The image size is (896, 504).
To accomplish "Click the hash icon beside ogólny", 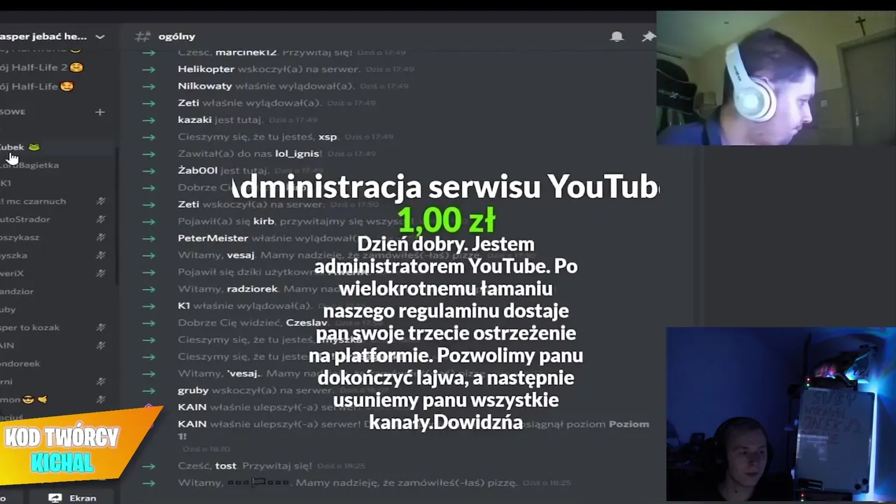I will [143, 36].
